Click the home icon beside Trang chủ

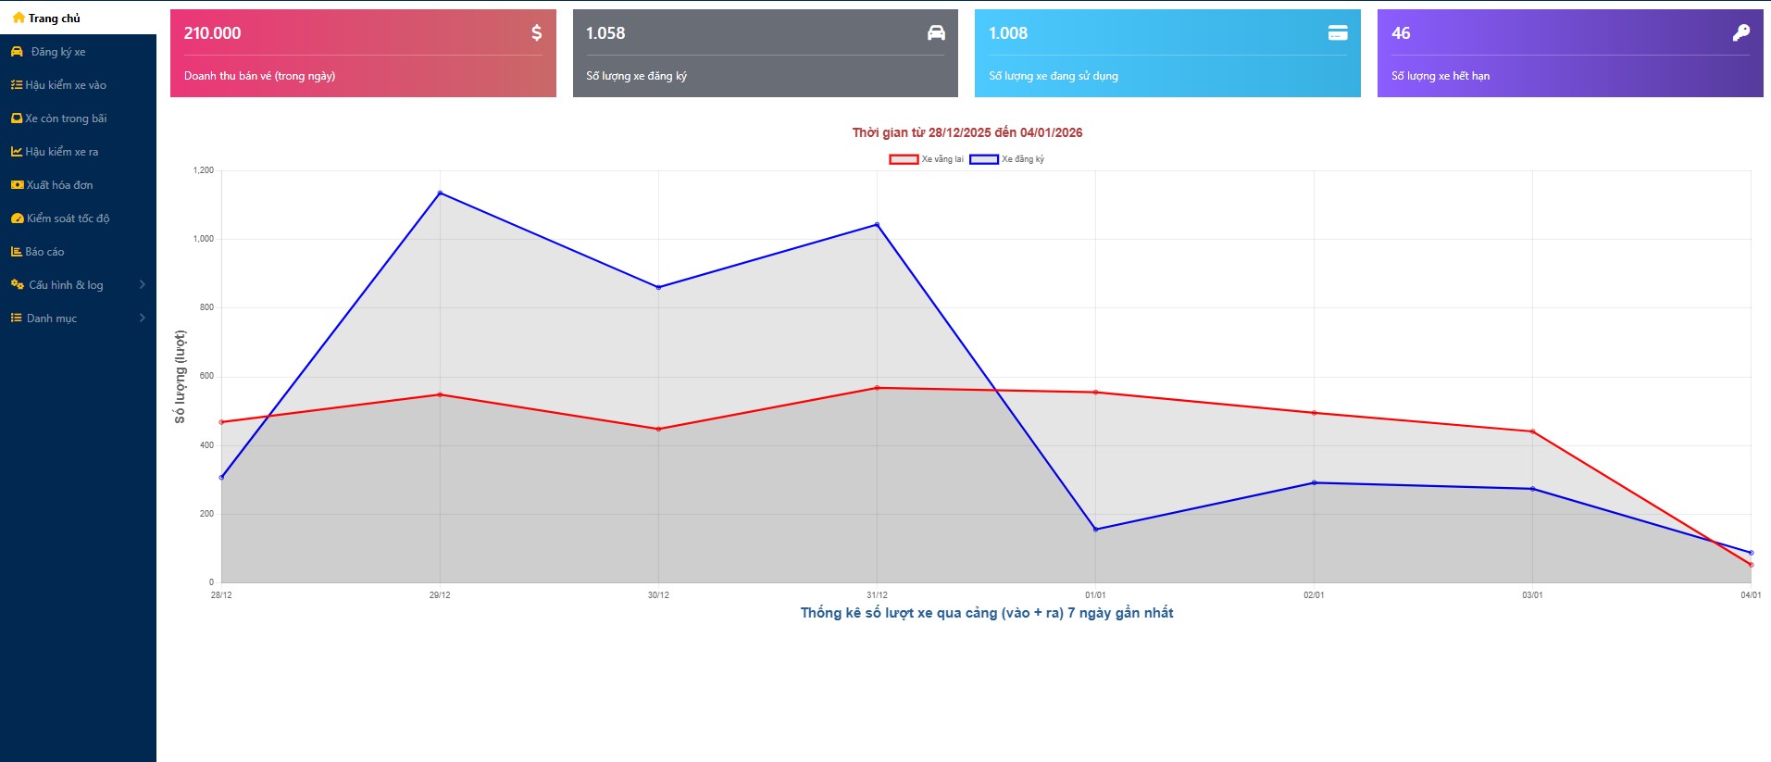click(x=19, y=18)
